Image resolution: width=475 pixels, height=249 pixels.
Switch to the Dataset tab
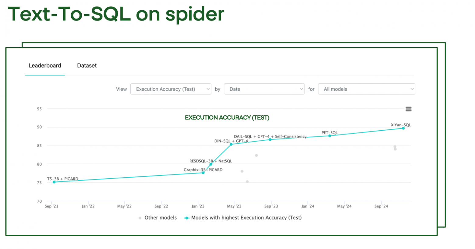point(87,65)
